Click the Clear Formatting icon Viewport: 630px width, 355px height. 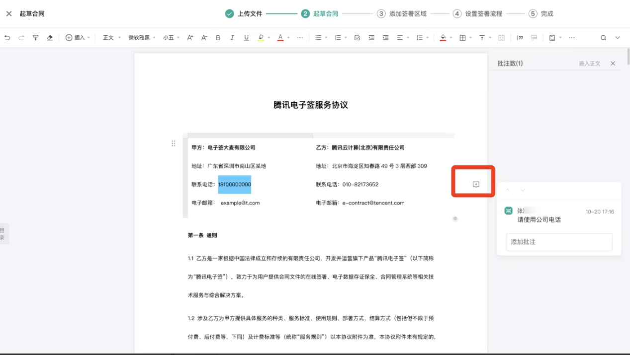48,37
